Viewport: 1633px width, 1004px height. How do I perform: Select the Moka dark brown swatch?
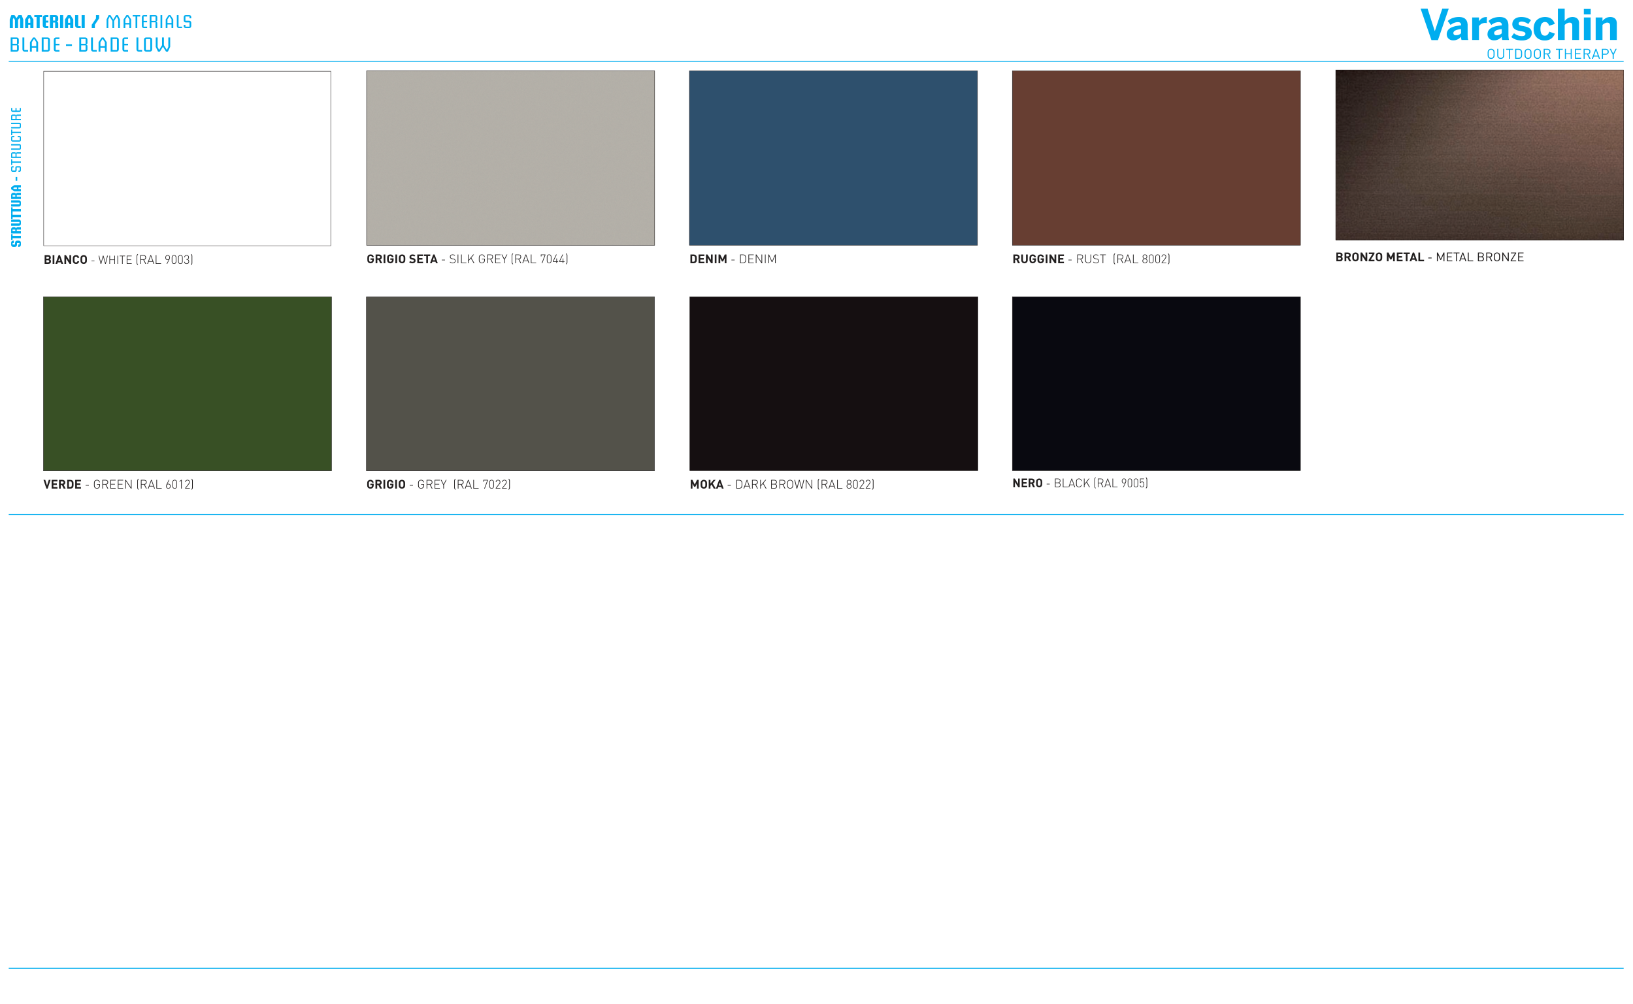pyautogui.click(x=833, y=384)
